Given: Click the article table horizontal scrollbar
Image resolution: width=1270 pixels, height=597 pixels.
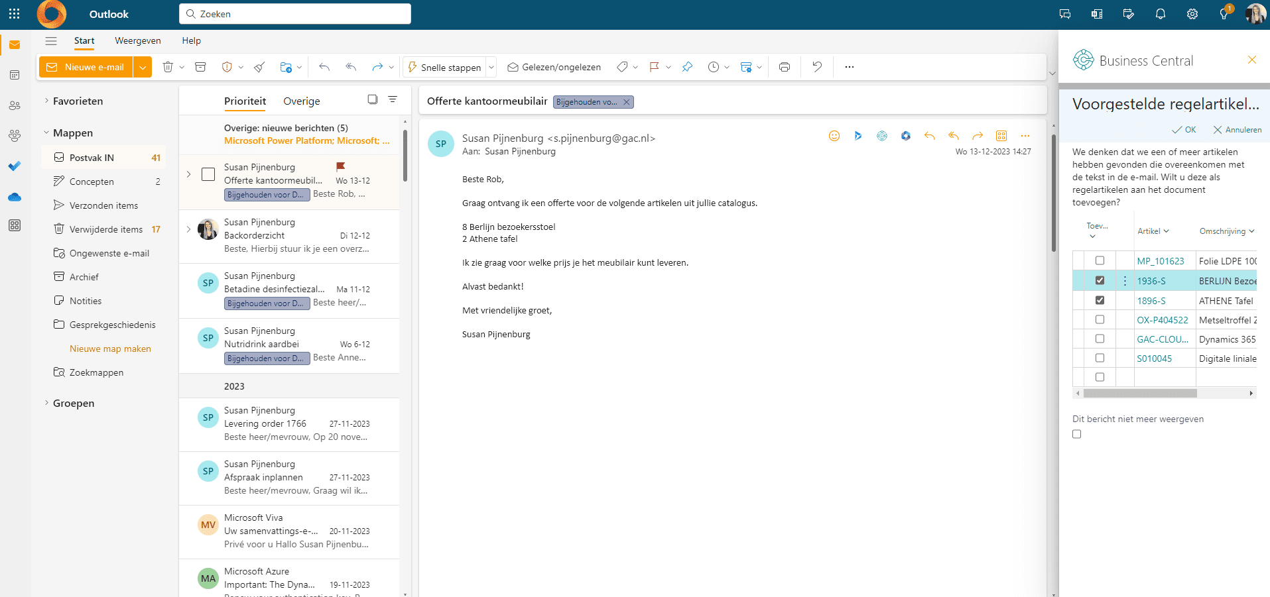Looking at the screenshot, I should pos(1140,394).
